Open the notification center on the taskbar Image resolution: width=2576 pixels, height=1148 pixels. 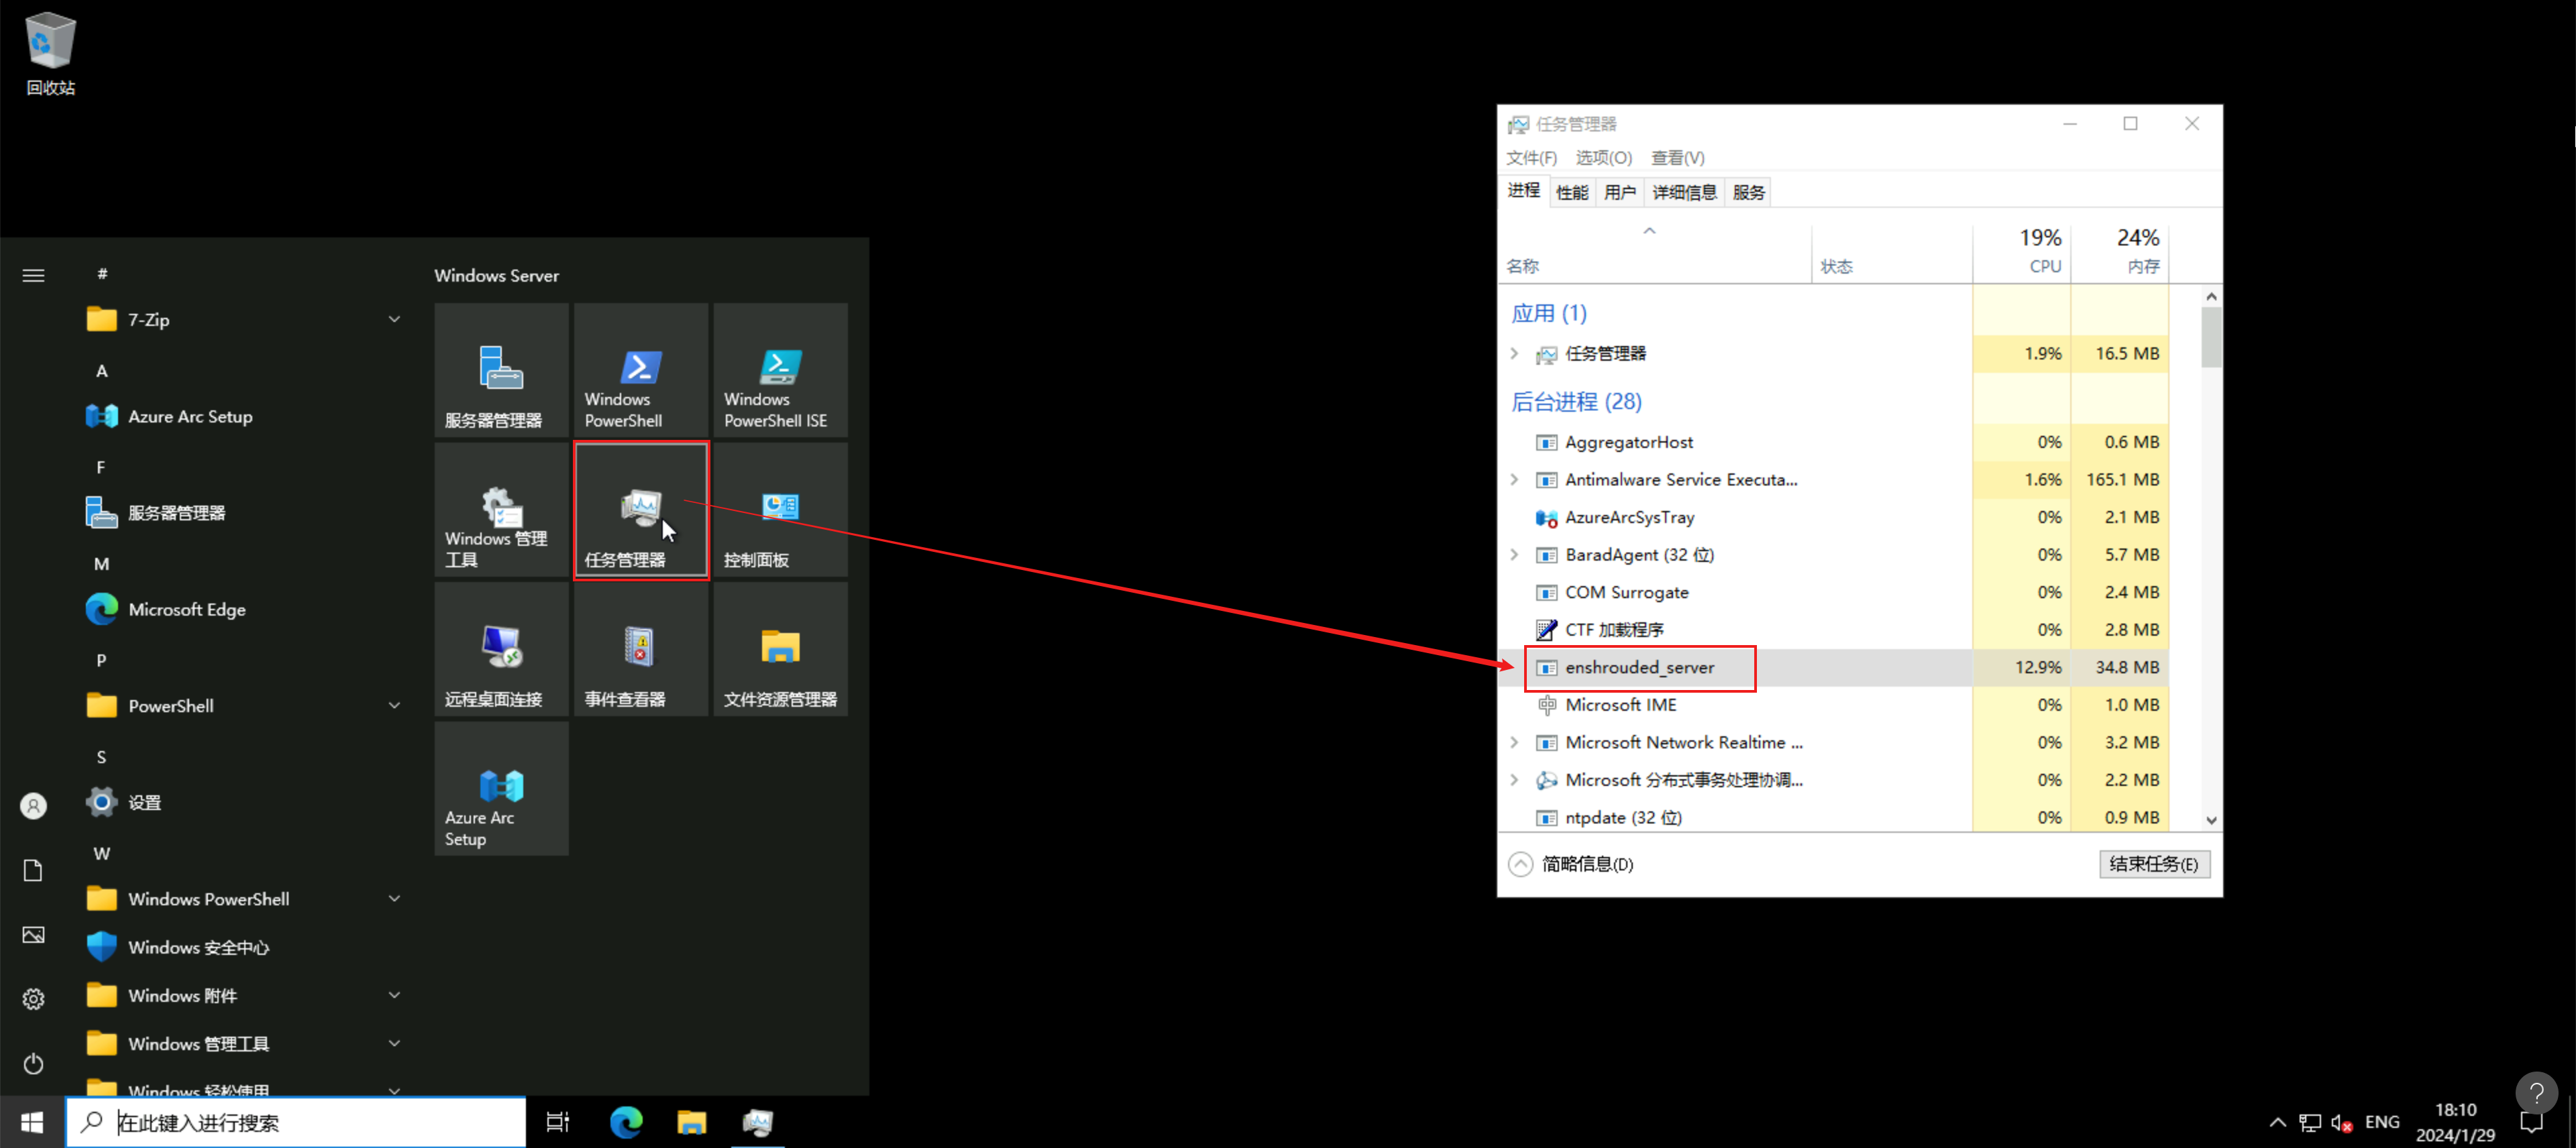[x=2531, y=1123]
